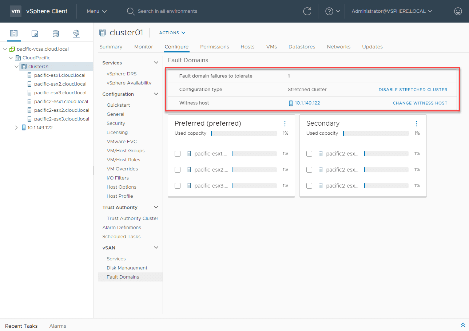Image resolution: width=469 pixels, height=331 pixels.
Task: Collapse the CloudPacific datacenter node
Action: click(x=11, y=58)
